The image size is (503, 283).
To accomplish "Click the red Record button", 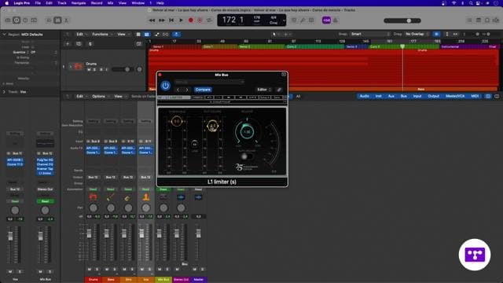I will [190, 20].
